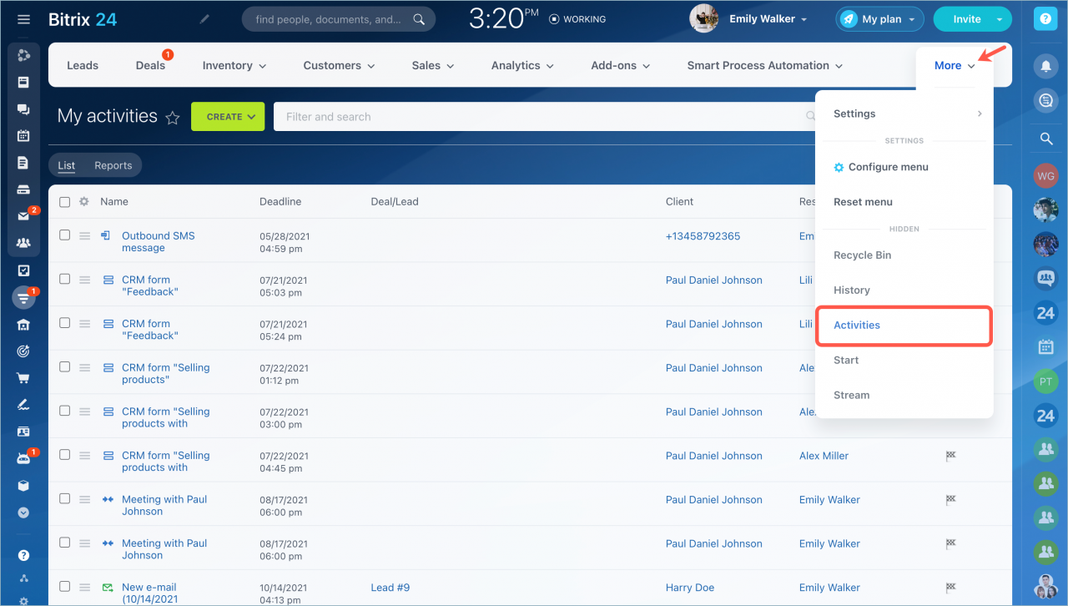Open WG avatar chat in right panel
1068x606 pixels.
coord(1046,175)
